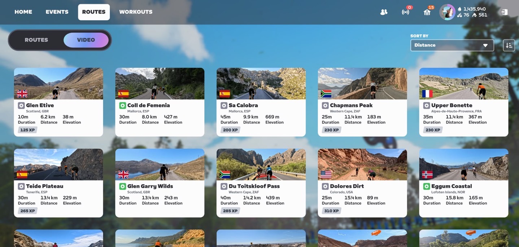
Task: Click the 1,435,940 drops total
Action: 475,9
